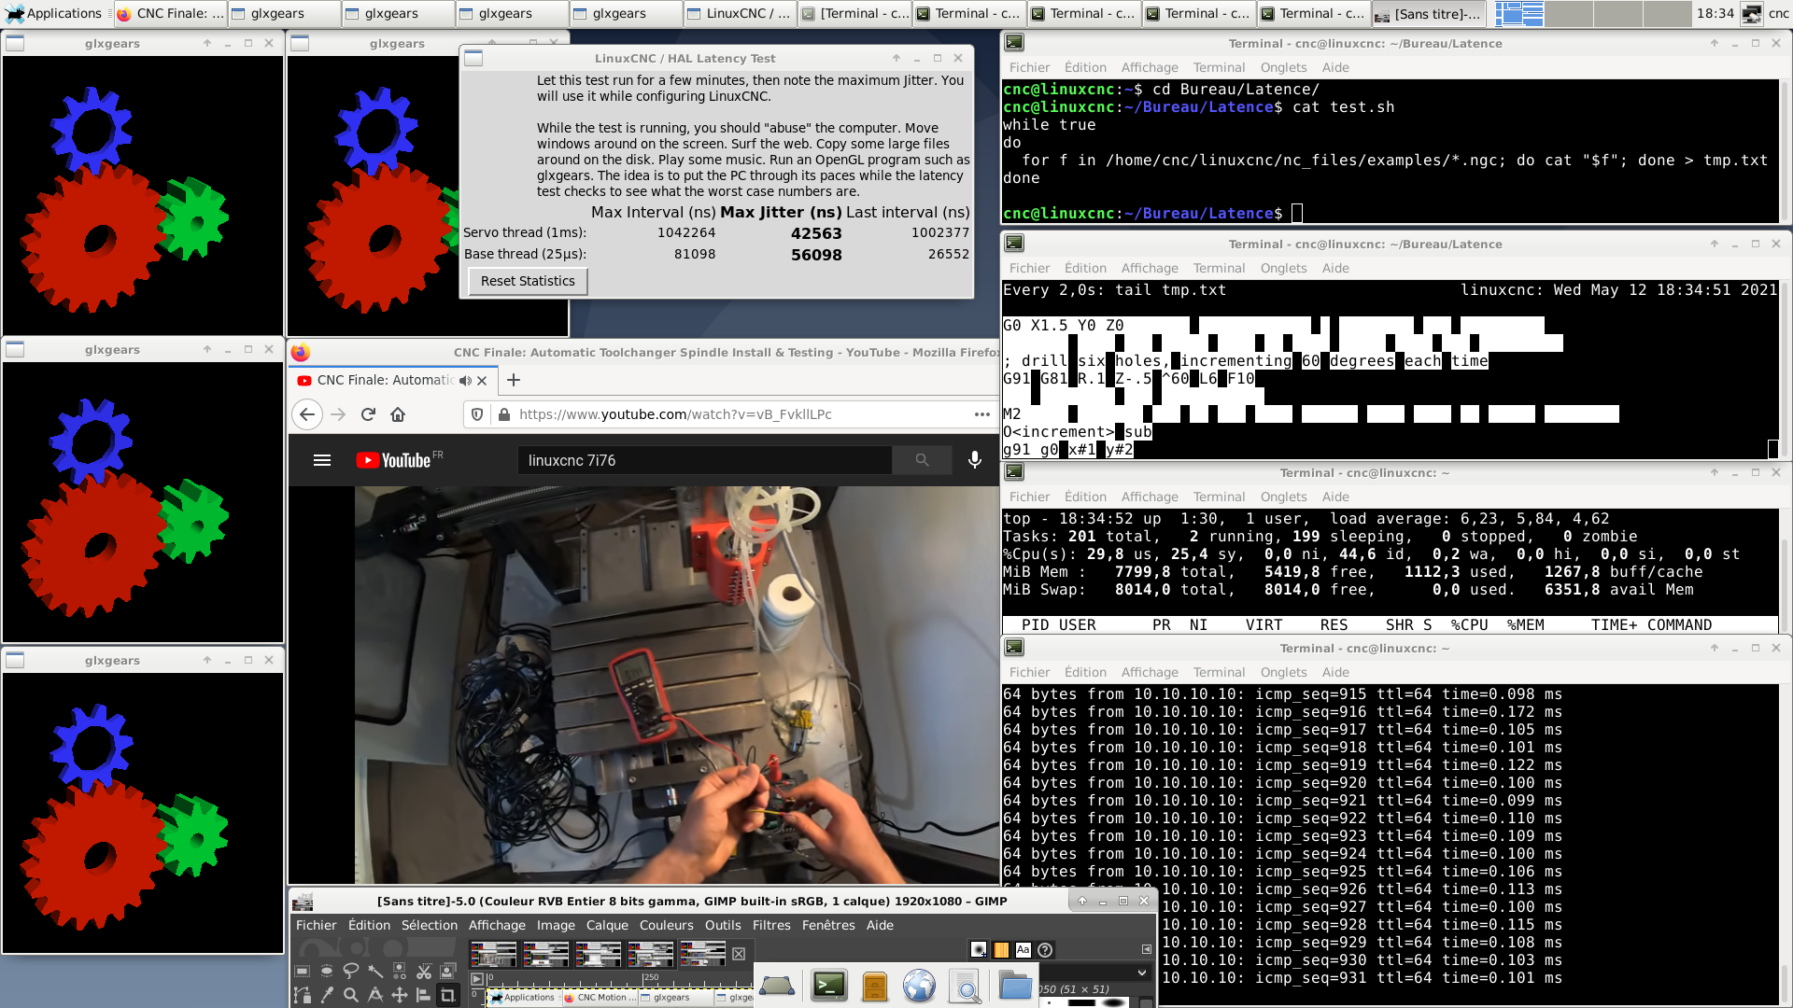Click YouTube search field 'linuxcnc 7i76'

[x=705, y=460]
